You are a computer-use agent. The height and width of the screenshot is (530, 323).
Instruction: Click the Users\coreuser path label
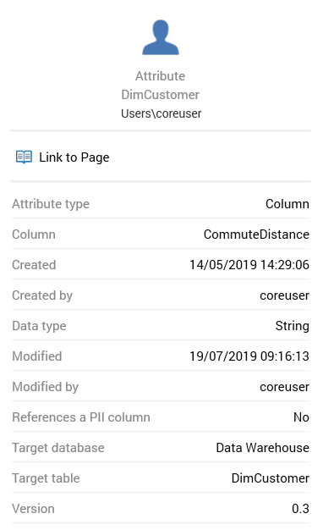161,113
